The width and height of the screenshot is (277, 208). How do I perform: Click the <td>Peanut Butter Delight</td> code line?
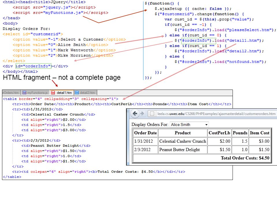pos(56,146)
